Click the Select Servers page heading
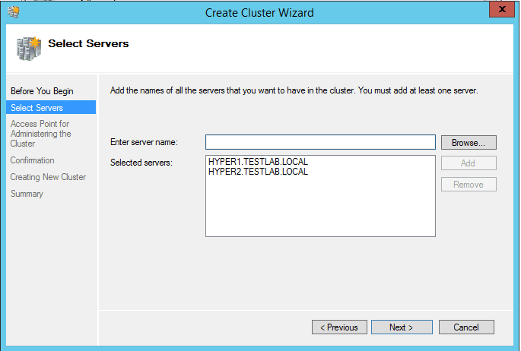521x351 pixels. click(x=88, y=43)
